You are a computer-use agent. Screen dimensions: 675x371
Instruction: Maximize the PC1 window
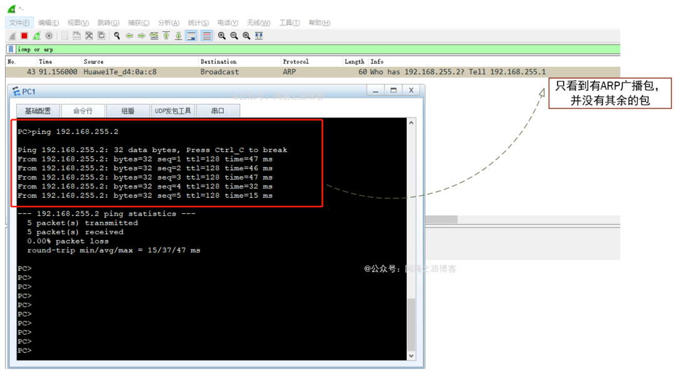(394, 91)
